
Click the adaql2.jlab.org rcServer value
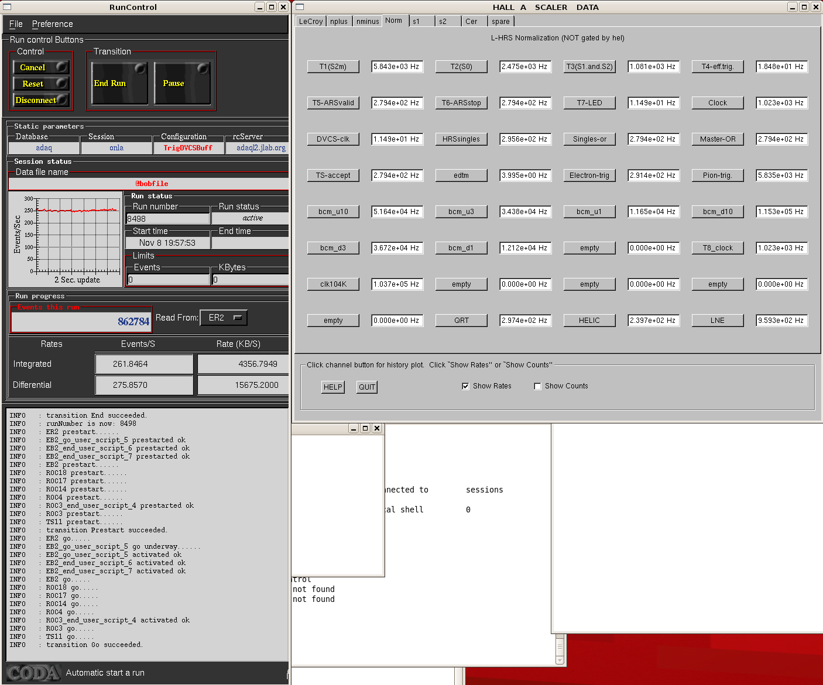tap(258, 148)
